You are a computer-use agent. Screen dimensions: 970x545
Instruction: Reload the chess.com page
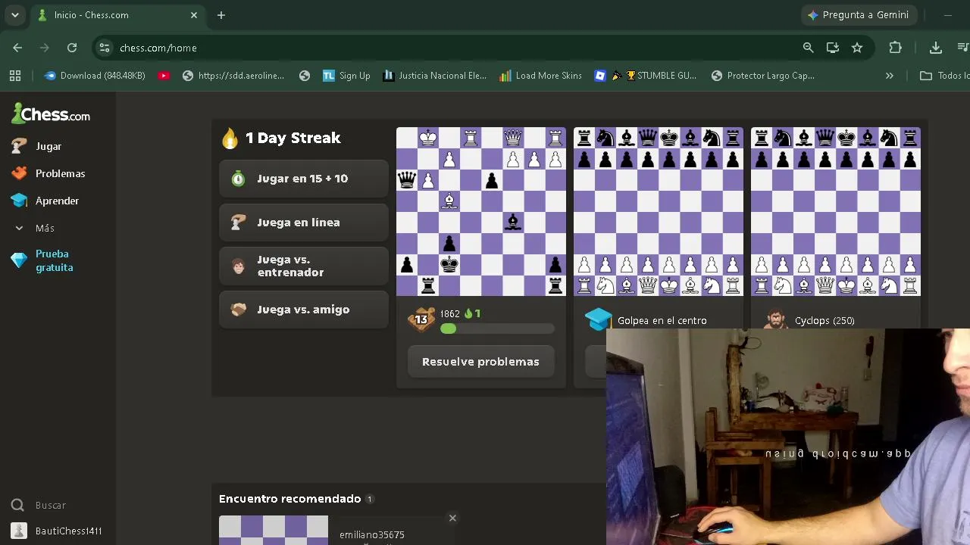click(x=72, y=48)
